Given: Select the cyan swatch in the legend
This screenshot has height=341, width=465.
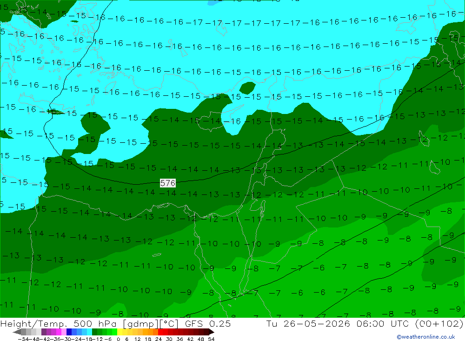Looking at the screenshot, I should [x=89, y=332].
